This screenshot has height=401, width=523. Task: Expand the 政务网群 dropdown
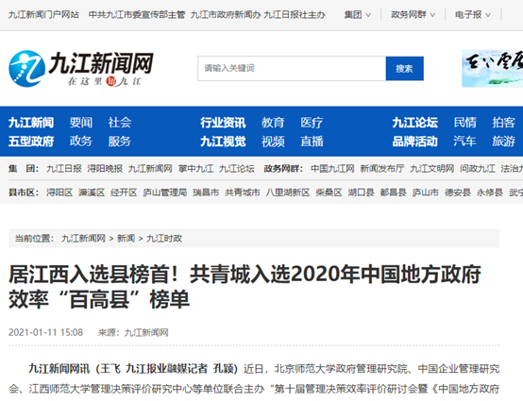(x=413, y=15)
